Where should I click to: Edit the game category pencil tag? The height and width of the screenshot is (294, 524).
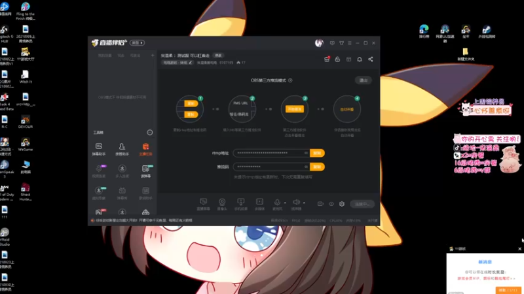(178, 63)
